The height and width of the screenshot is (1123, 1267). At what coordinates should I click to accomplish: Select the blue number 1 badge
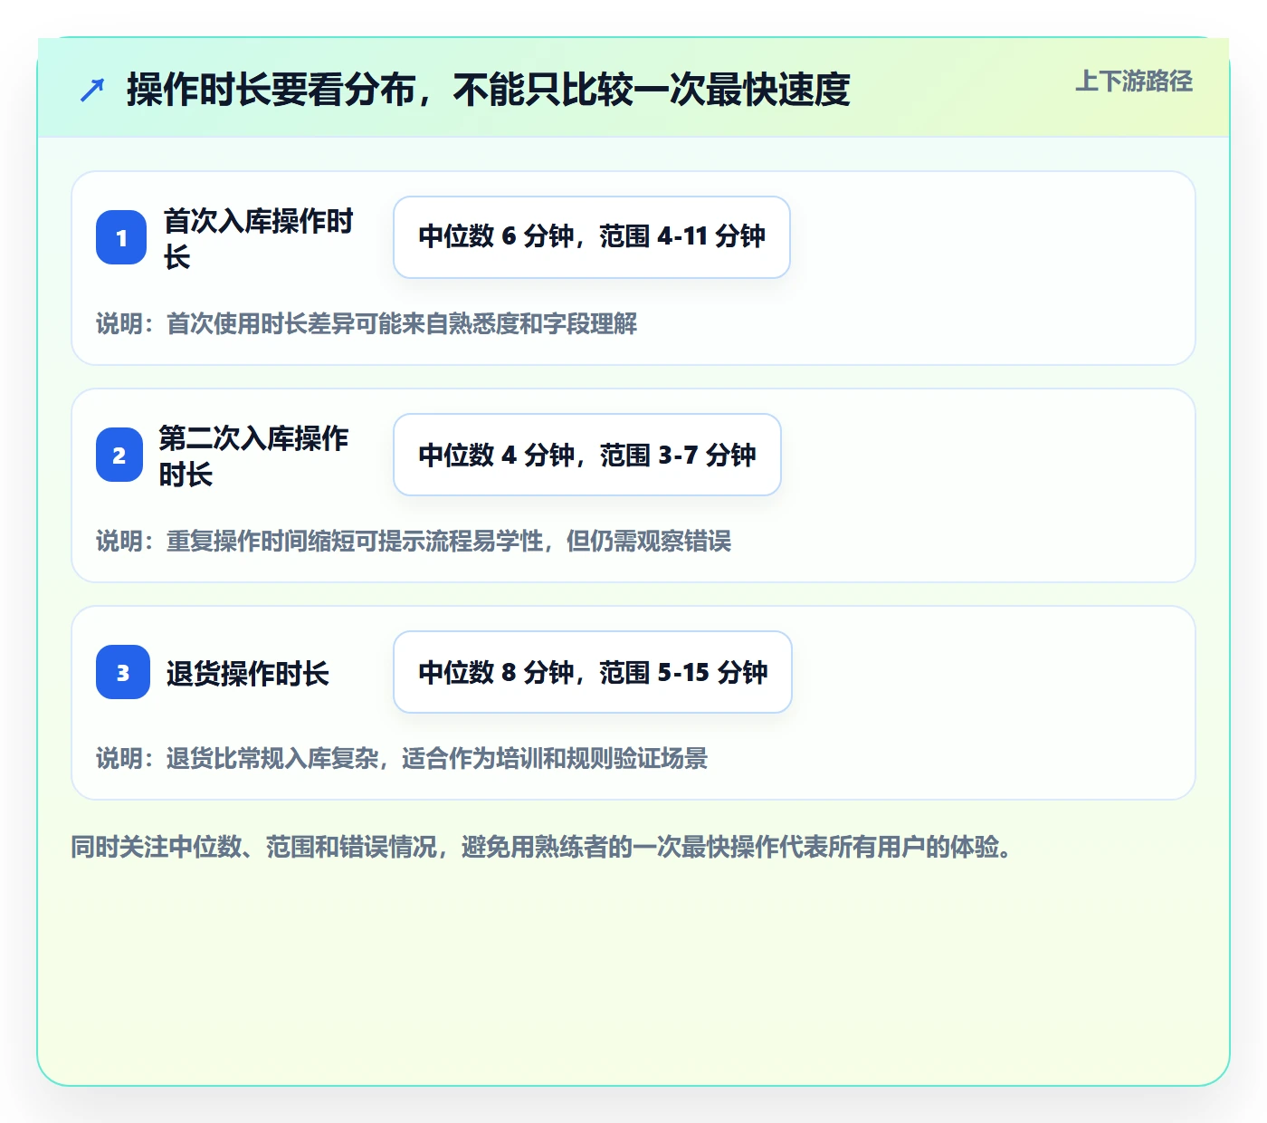pos(121,237)
